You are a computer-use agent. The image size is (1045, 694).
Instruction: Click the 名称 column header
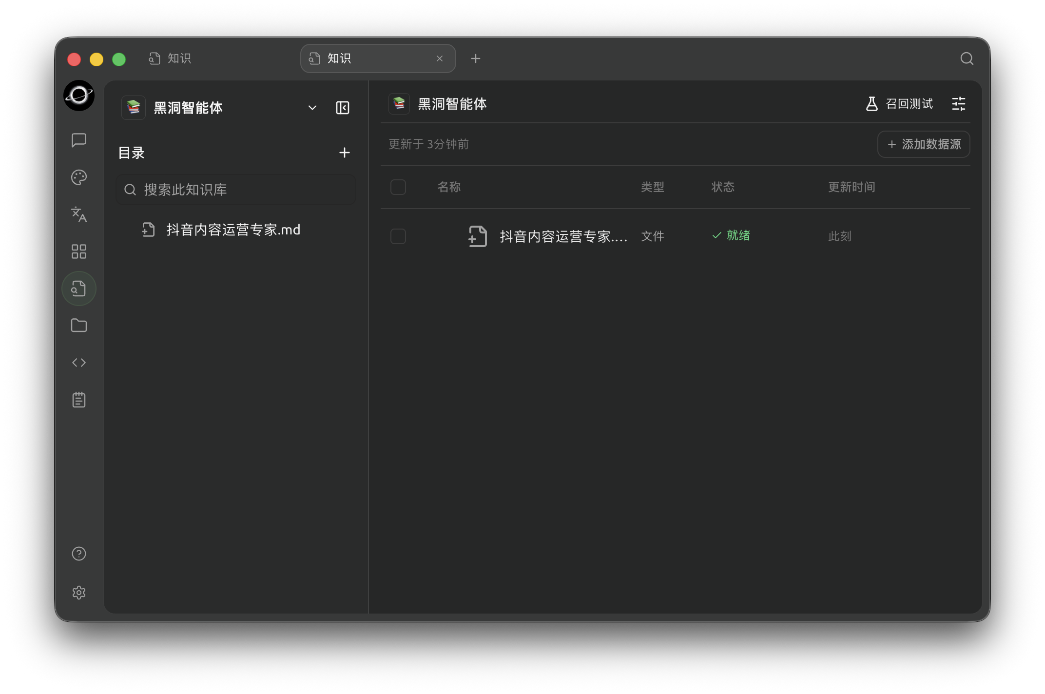(449, 187)
